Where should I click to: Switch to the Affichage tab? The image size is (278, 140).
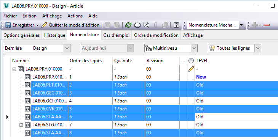click(x=193, y=35)
